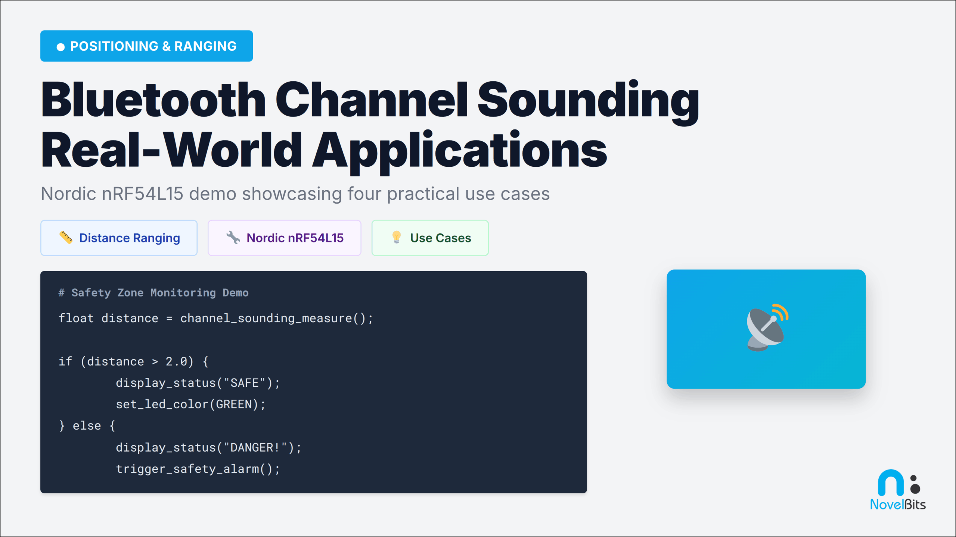Image resolution: width=956 pixels, height=537 pixels.
Task: Switch to the Use Cases tab
Action: pos(429,238)
